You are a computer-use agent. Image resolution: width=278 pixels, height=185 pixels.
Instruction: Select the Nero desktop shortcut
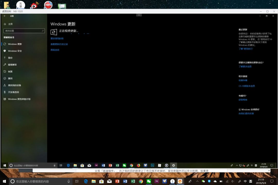pos(48,5)
